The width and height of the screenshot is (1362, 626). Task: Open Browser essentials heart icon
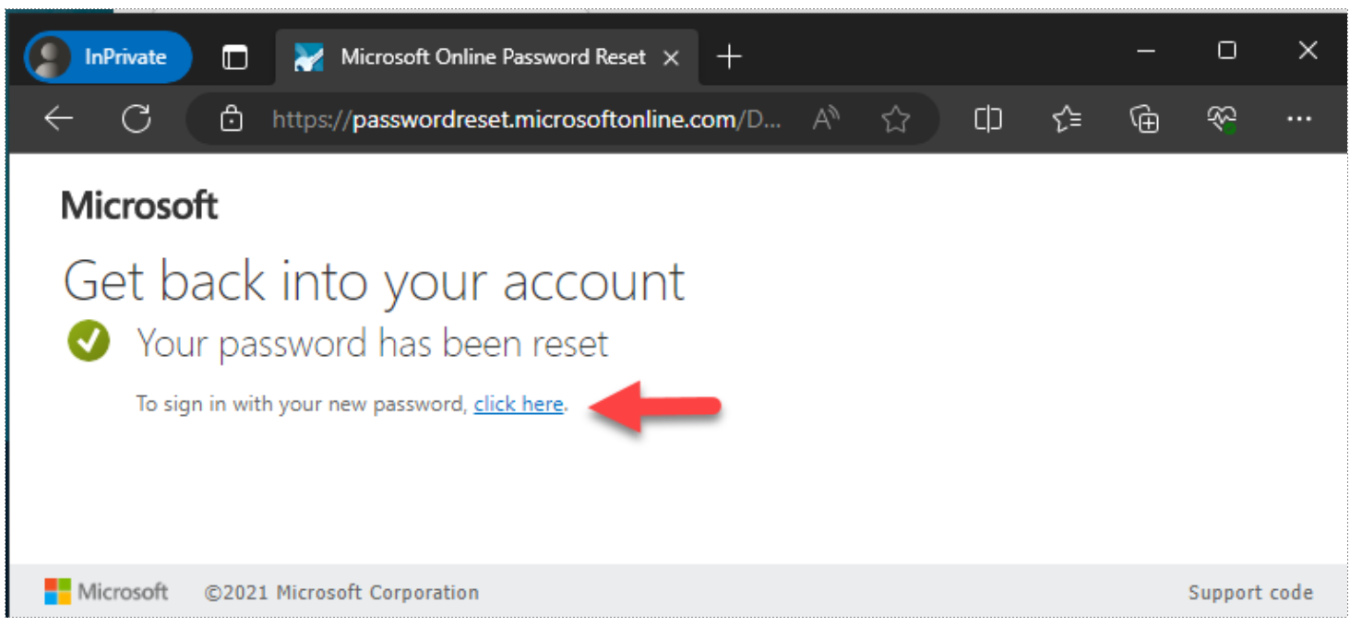tap(1222, 119)
